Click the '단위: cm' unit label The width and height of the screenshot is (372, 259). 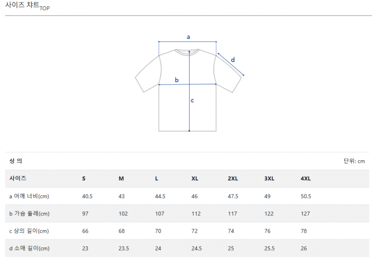click(354, 161)
